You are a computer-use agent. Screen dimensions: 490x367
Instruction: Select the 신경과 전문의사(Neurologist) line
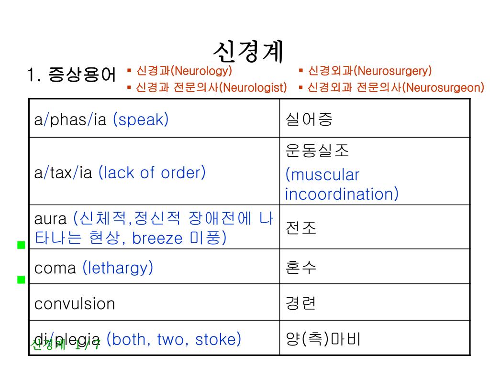pos(211,87)
